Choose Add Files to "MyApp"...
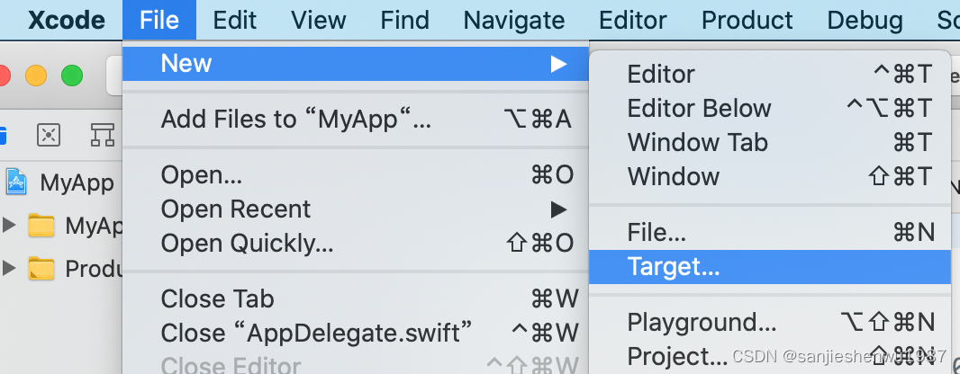This screenshot has height=374, width=960. point(356,120)
